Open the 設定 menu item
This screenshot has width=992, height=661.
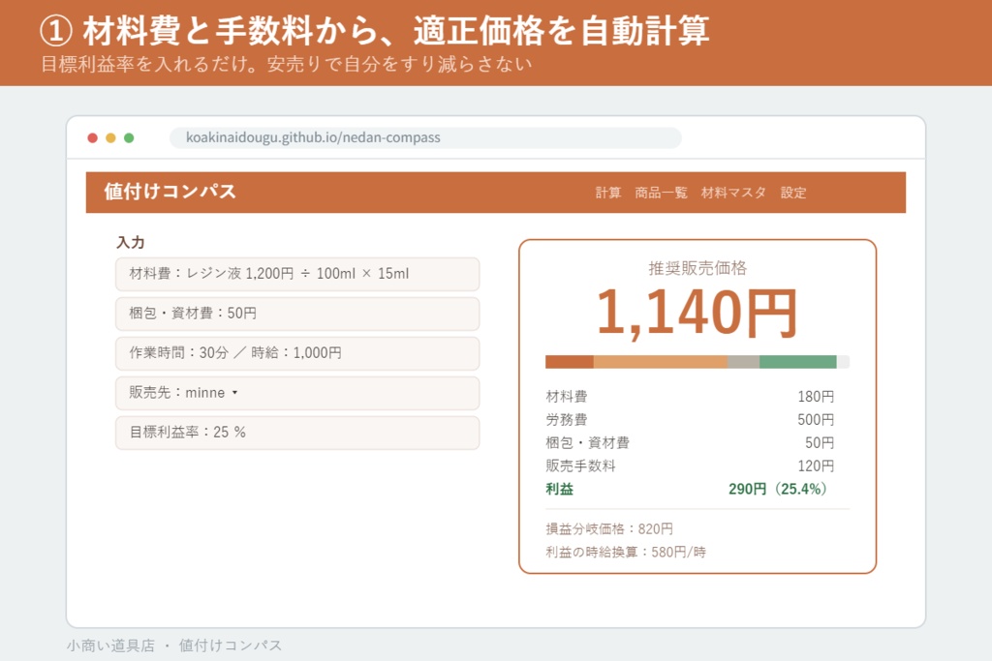pyautogui.click(x=793, y=193)
